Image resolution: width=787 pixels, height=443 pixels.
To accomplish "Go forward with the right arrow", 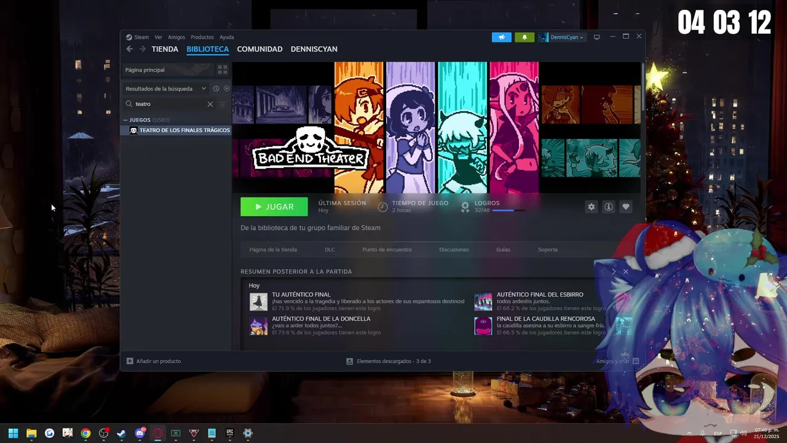I will tap(142, 49).
